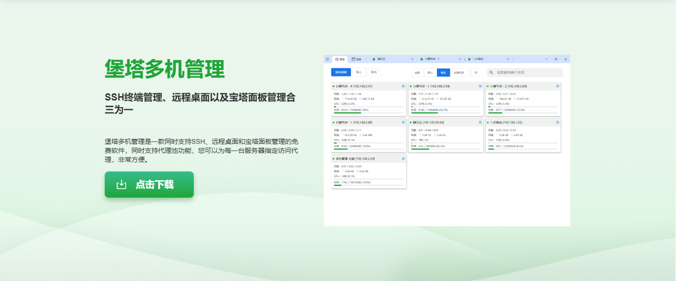Open settings gear for 计算节点 - 2 card
This screenshot has width=676, height=281.
(557, 86)
